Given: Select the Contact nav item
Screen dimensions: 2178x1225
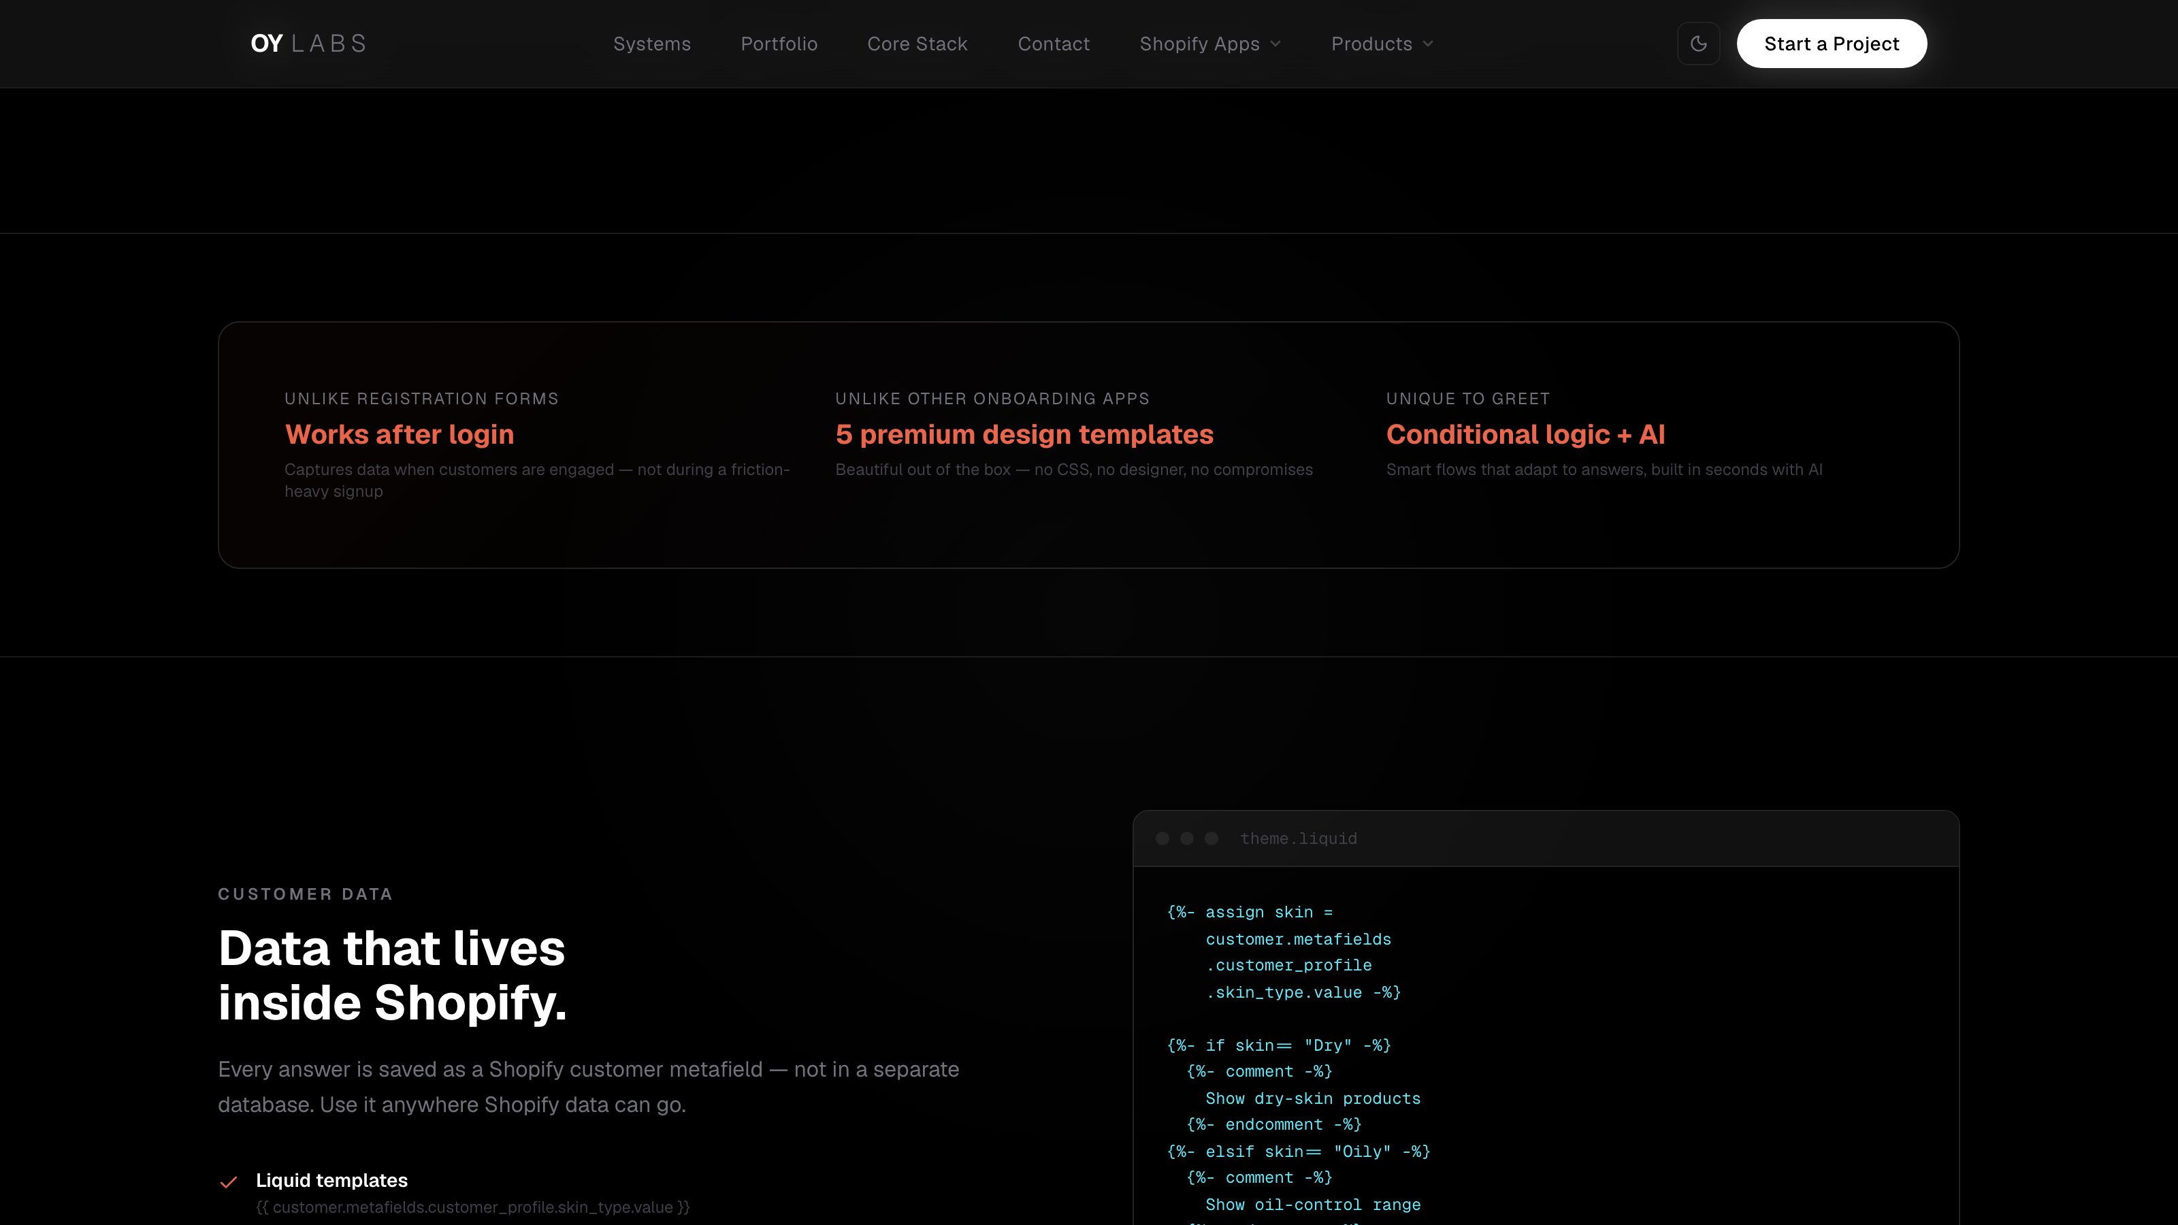Looking at the screenshot, I should pos(1054,44).
